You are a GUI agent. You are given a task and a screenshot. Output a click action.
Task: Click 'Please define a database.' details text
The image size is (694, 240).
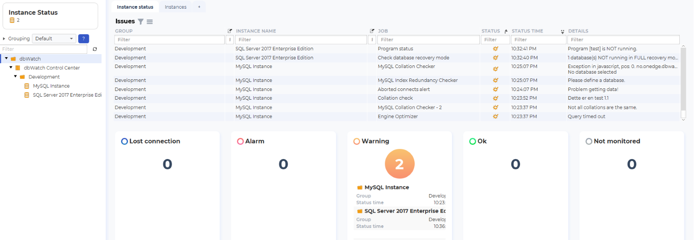tap(596, 80)
